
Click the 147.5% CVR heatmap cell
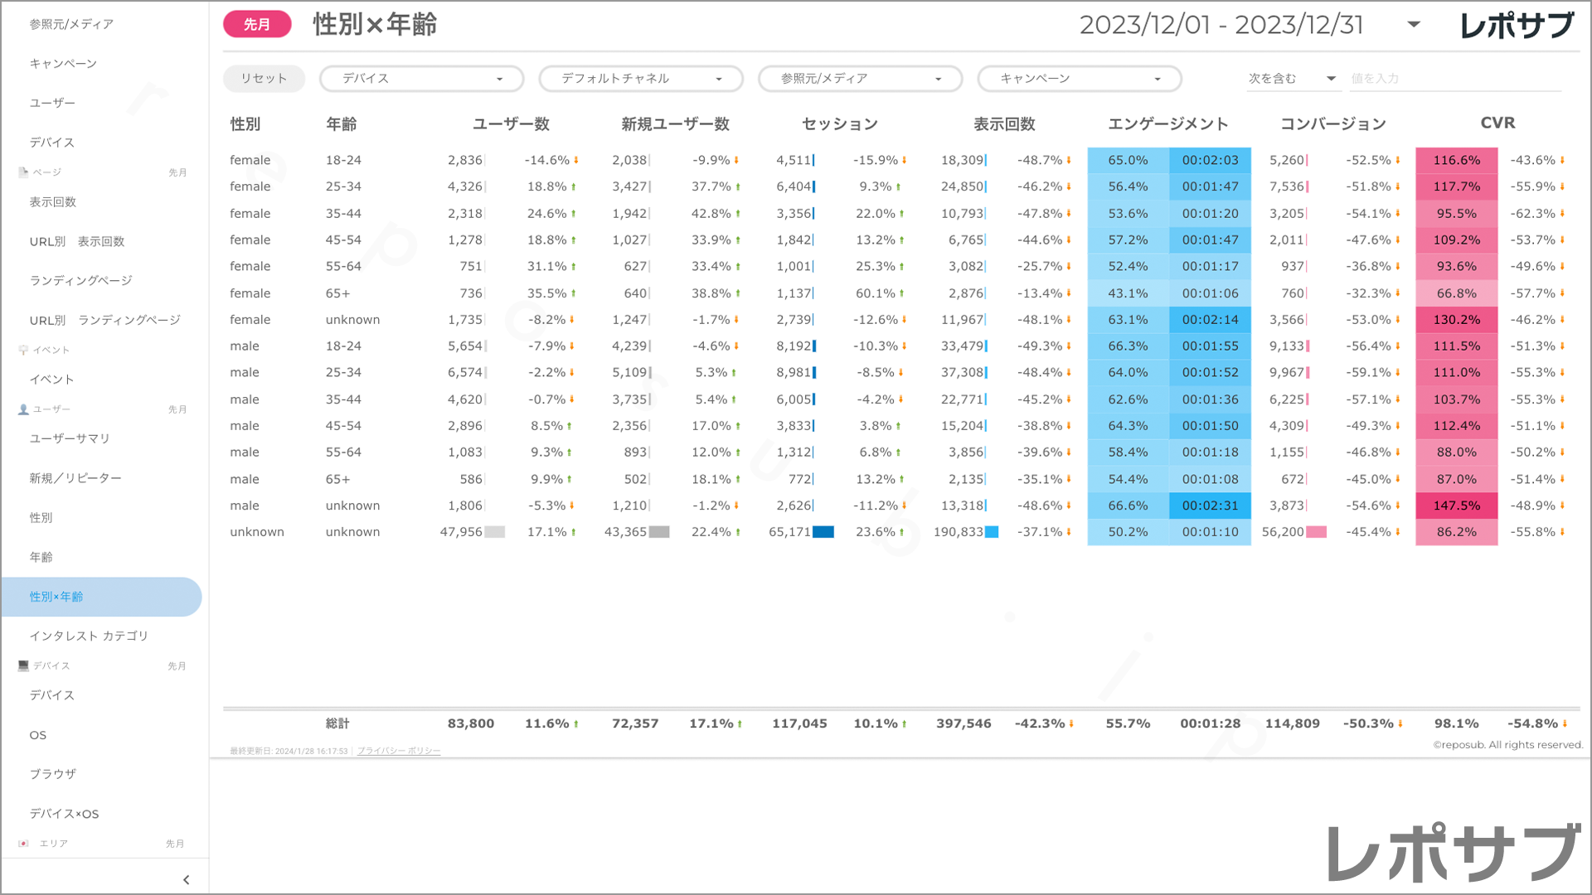1456,506
